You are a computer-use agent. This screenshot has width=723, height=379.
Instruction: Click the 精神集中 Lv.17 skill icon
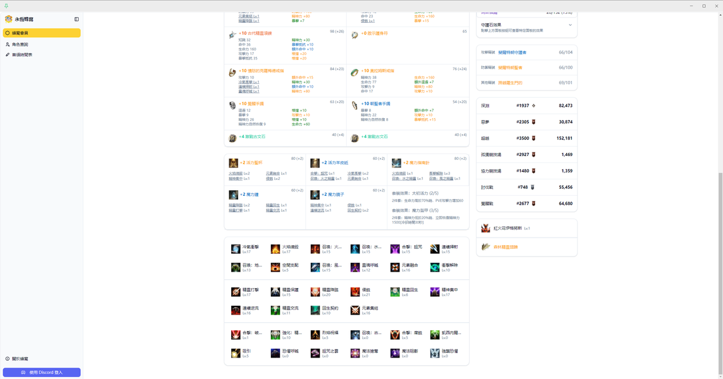click(435, 292)
